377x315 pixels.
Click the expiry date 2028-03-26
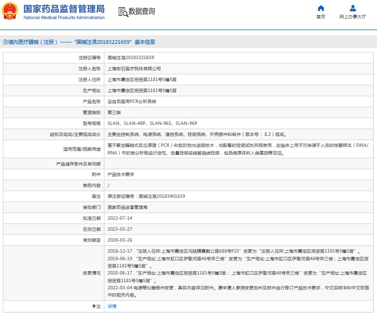[x=120, y=240]
